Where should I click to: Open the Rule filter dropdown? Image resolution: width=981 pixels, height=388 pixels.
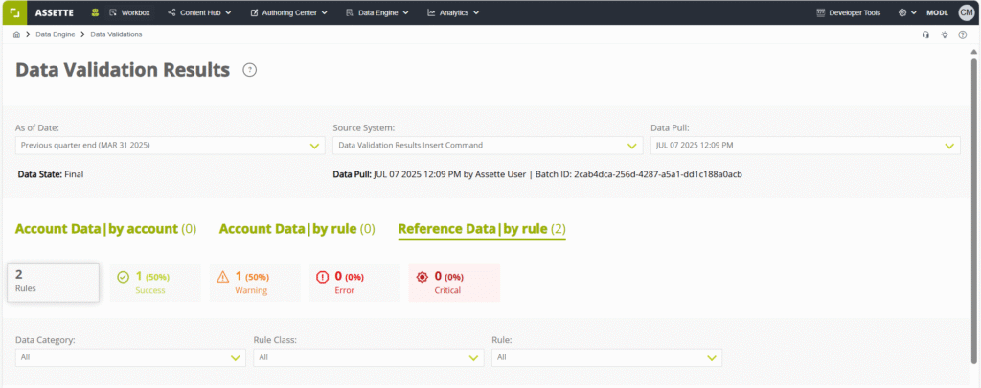tap(606, 357)
